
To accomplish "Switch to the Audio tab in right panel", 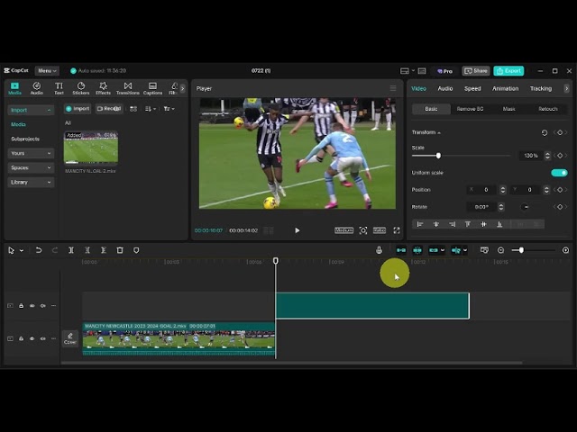I will pyautogui.click(x=444, y=88).
